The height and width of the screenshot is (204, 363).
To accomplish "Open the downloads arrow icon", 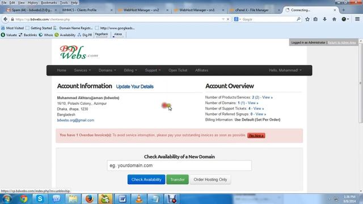I will tap(324, 19).
